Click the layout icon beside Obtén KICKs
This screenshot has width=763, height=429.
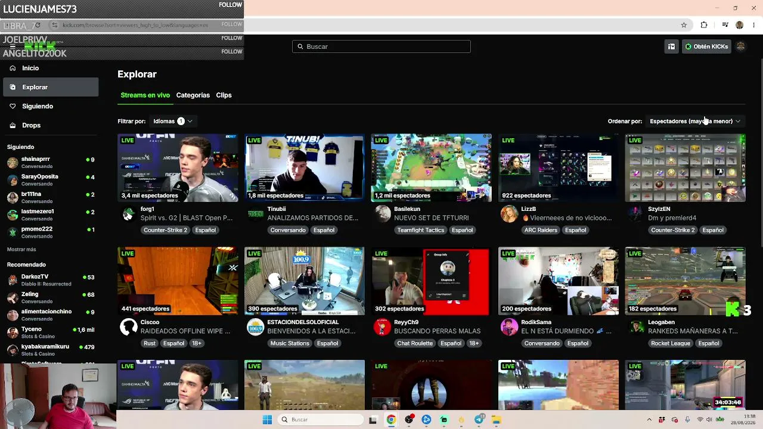pyautogui.click(x=671, y=46)
